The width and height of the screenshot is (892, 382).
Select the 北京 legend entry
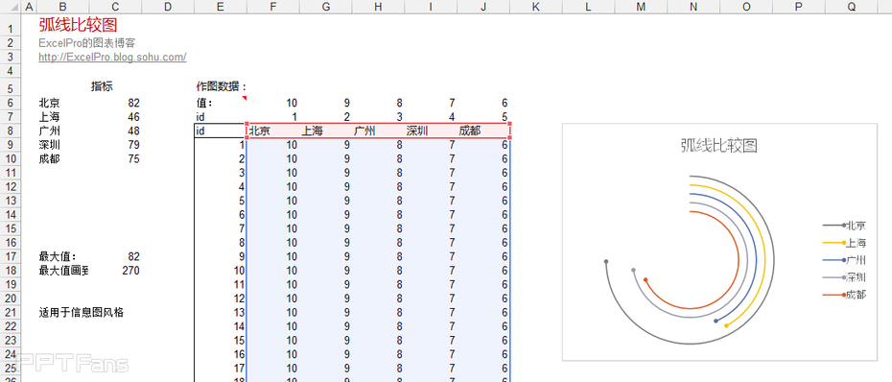click(x=844, y=226)
